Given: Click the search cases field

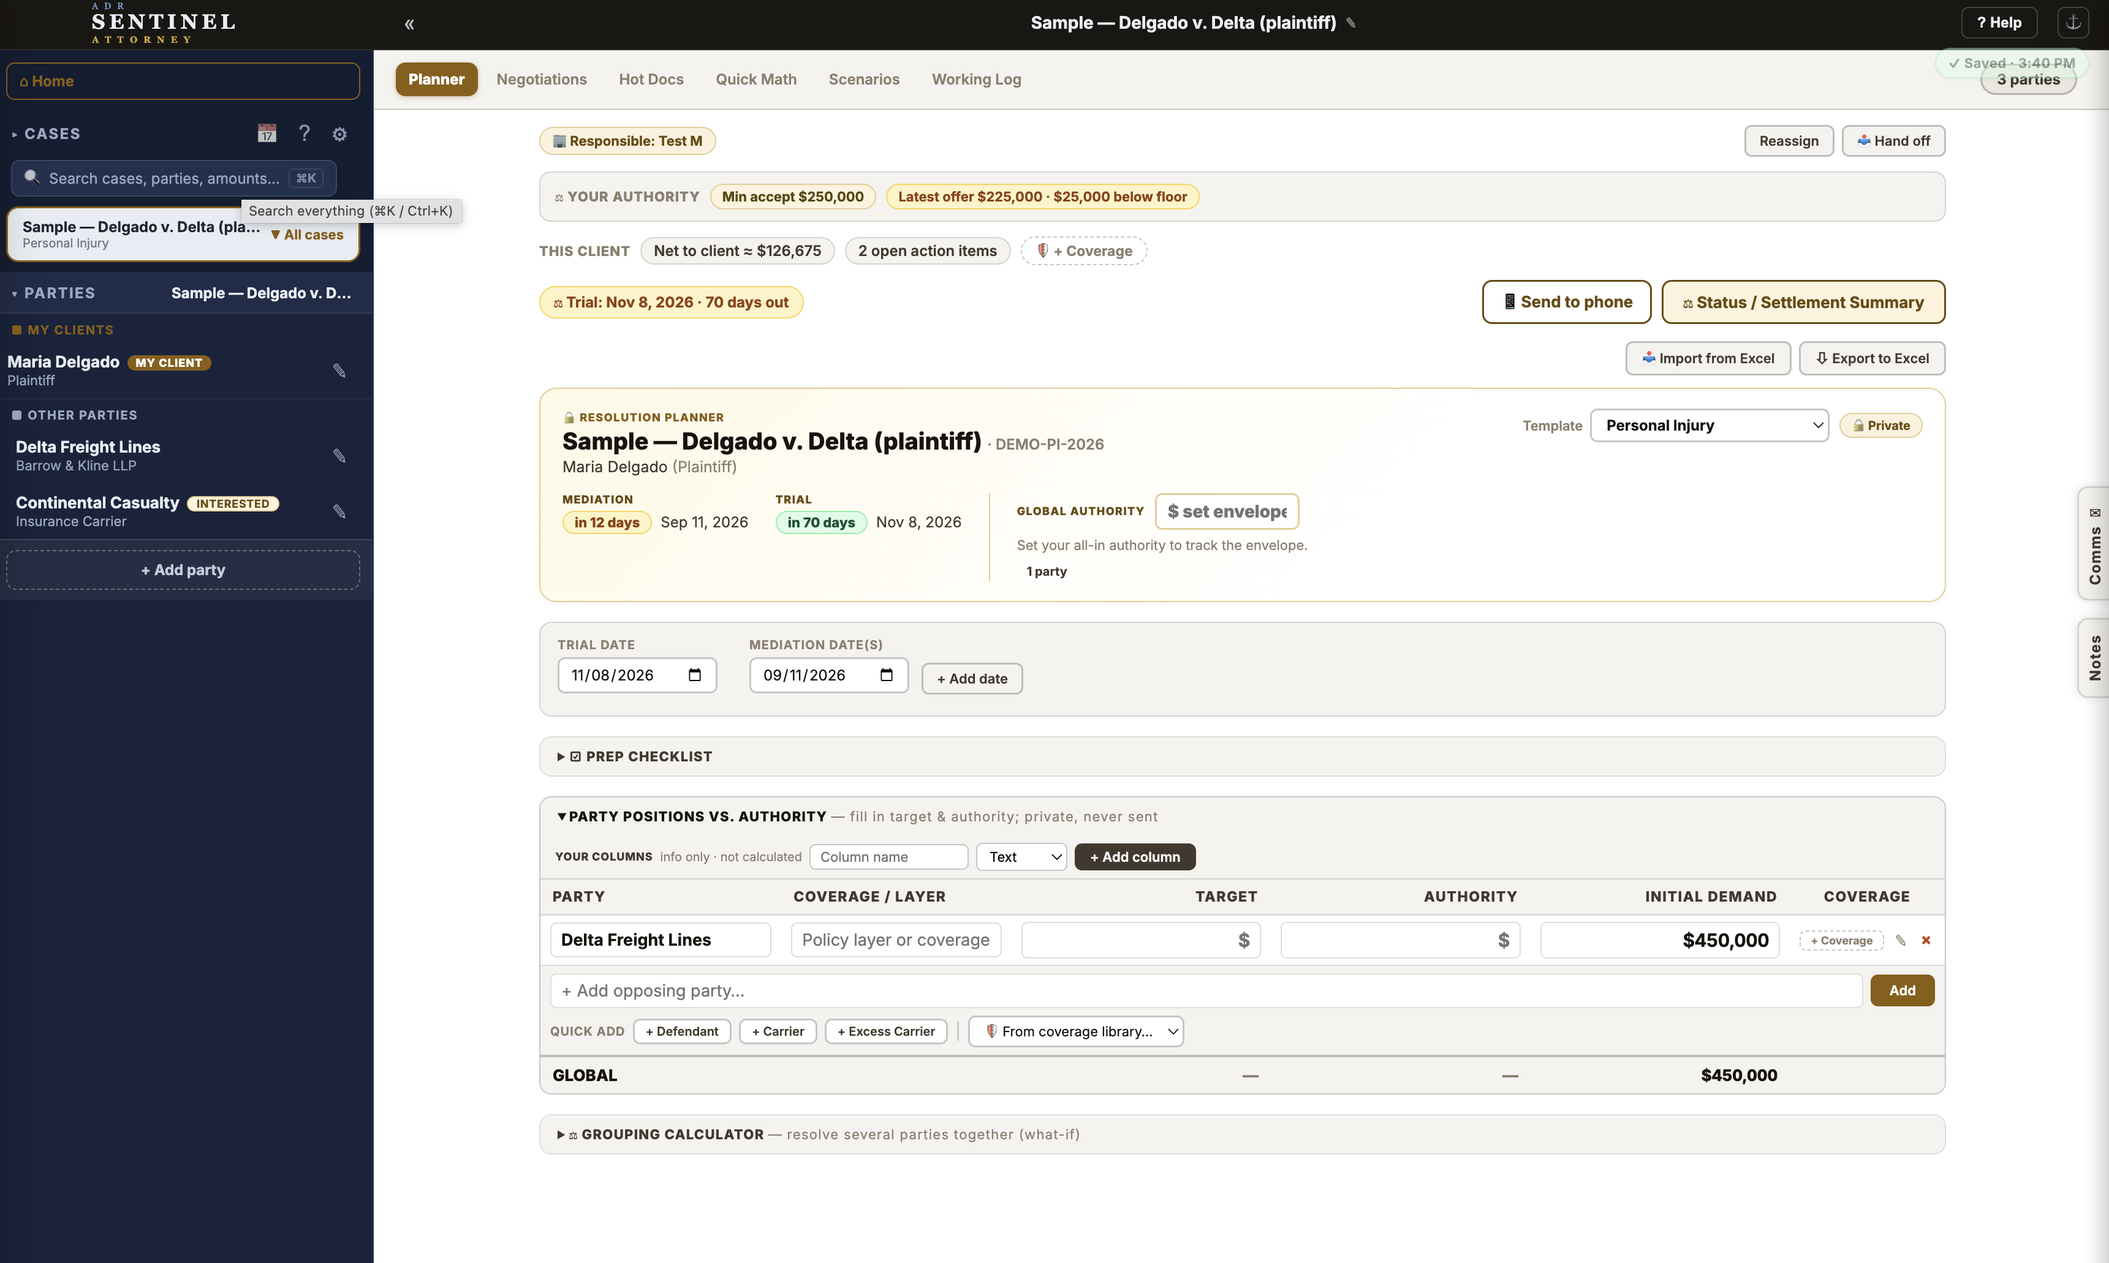Looking at the screenshot, I should (173, 178).
